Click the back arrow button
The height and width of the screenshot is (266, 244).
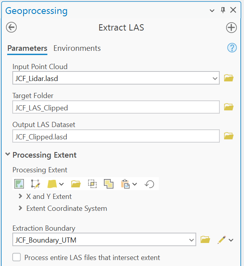pos(12,27)
